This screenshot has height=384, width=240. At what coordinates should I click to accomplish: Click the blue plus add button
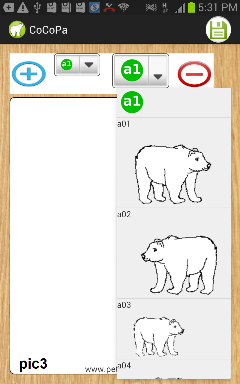pos(29,74)
